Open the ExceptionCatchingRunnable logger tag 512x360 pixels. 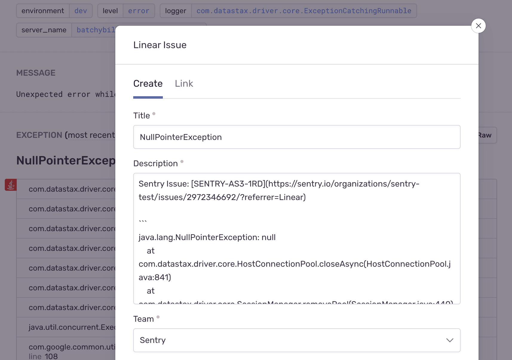click(x=304, y=11)
